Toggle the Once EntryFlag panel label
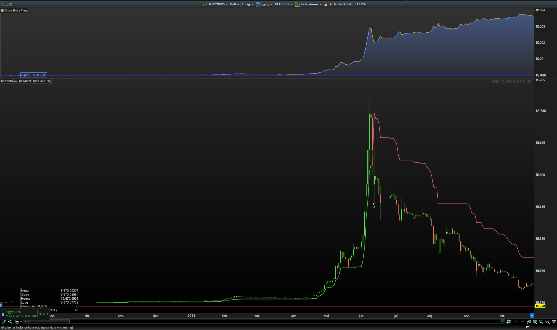 15,10
